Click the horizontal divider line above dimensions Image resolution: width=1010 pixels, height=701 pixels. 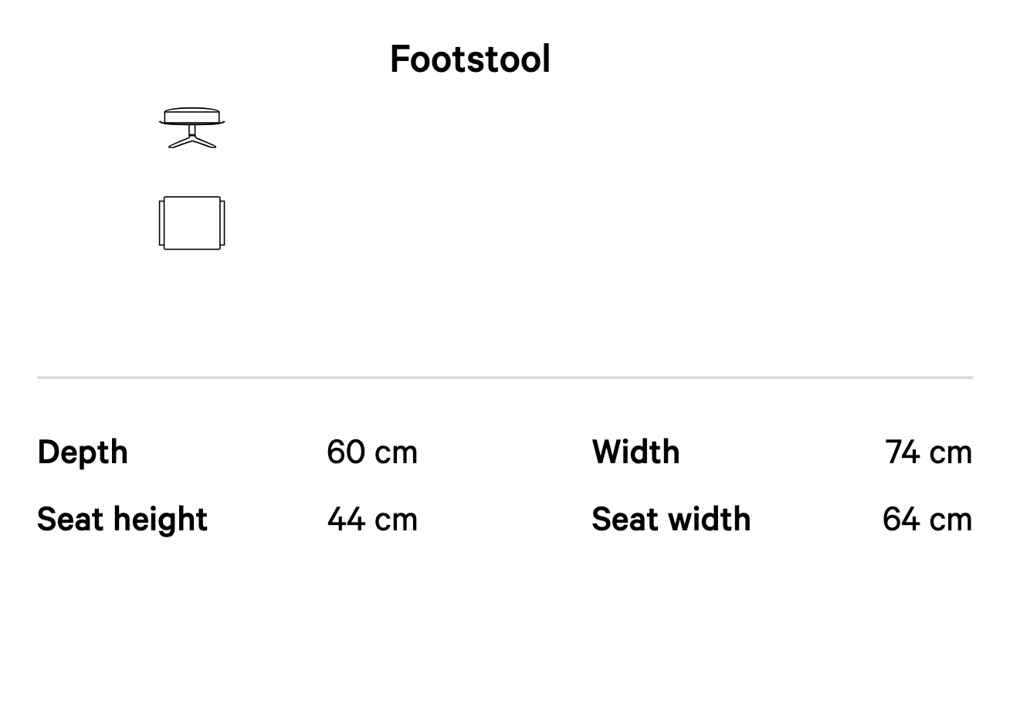click(505, 378)
